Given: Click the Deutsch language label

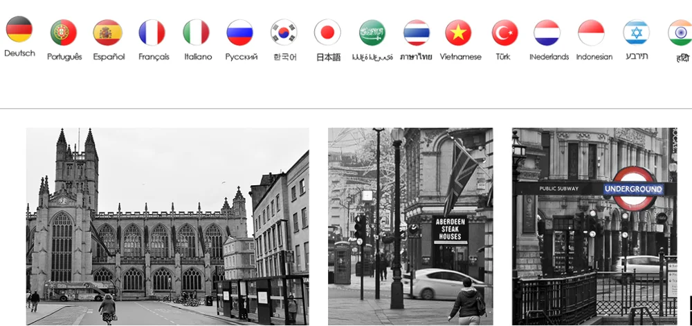Looking at the screenshot, I should click(x=19, y=53).
